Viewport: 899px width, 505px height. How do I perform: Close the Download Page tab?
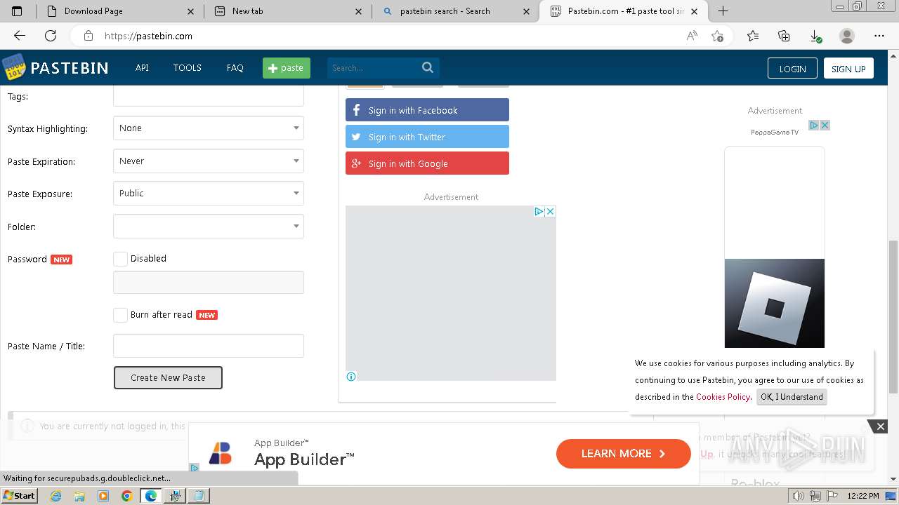tap(191, 11)
